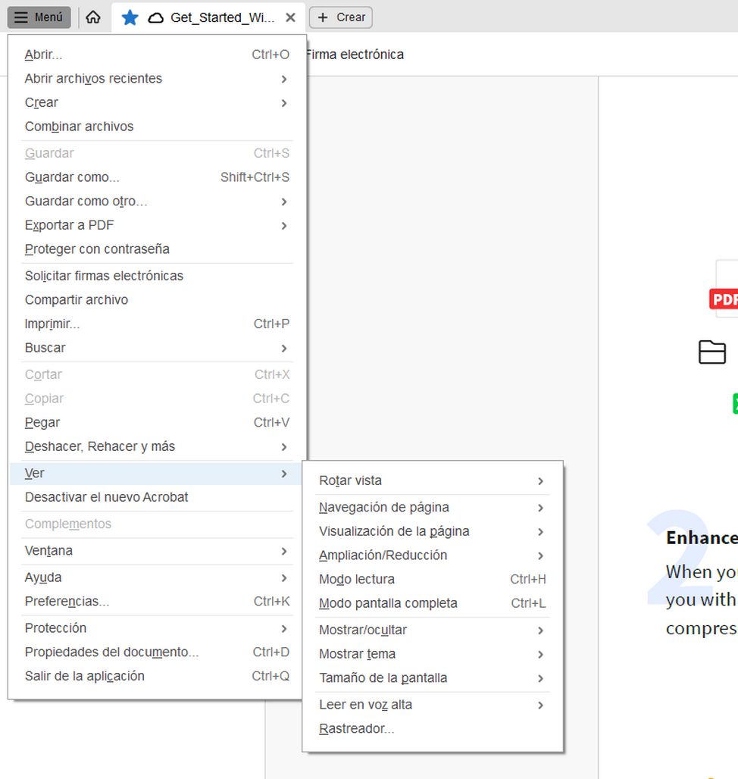Choose Salir de la aplicación
738x779 pixels.
click(x=157, y=676)
